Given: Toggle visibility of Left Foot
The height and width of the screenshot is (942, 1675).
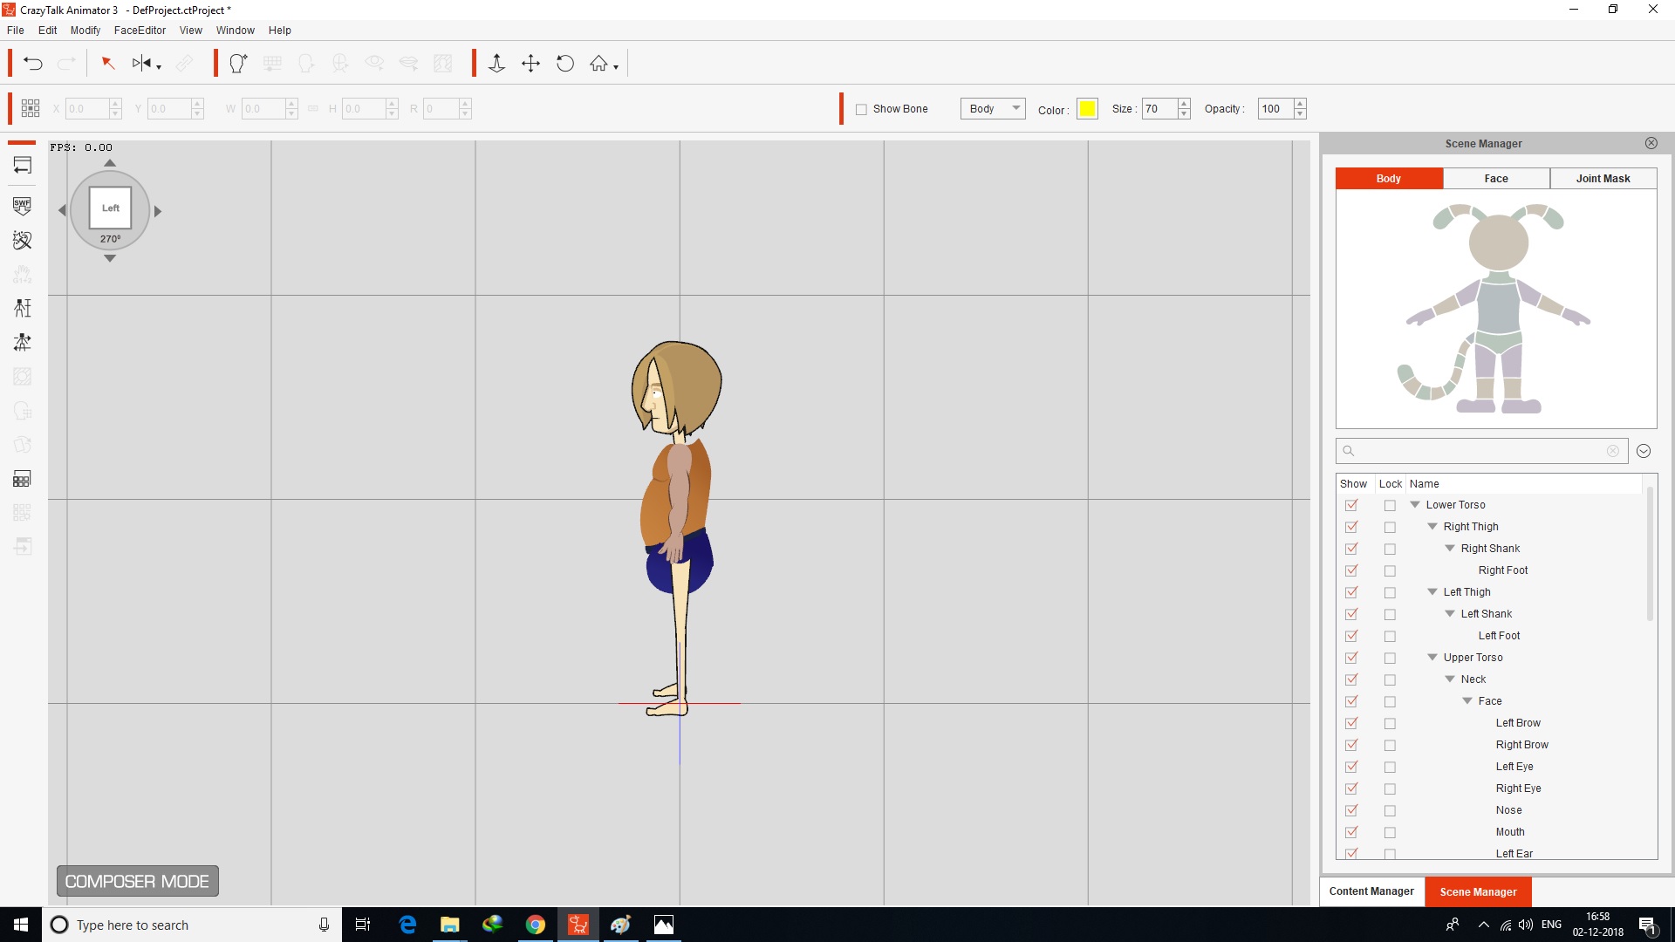Looking at the screenshot, I should coord(1351,636).
